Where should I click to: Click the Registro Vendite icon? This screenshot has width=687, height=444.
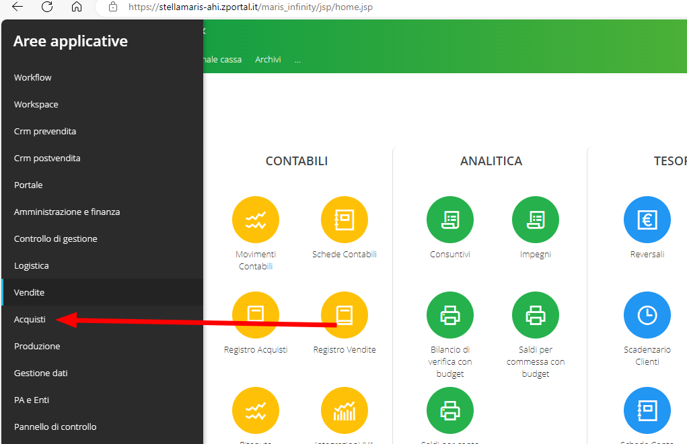[344, 315]
